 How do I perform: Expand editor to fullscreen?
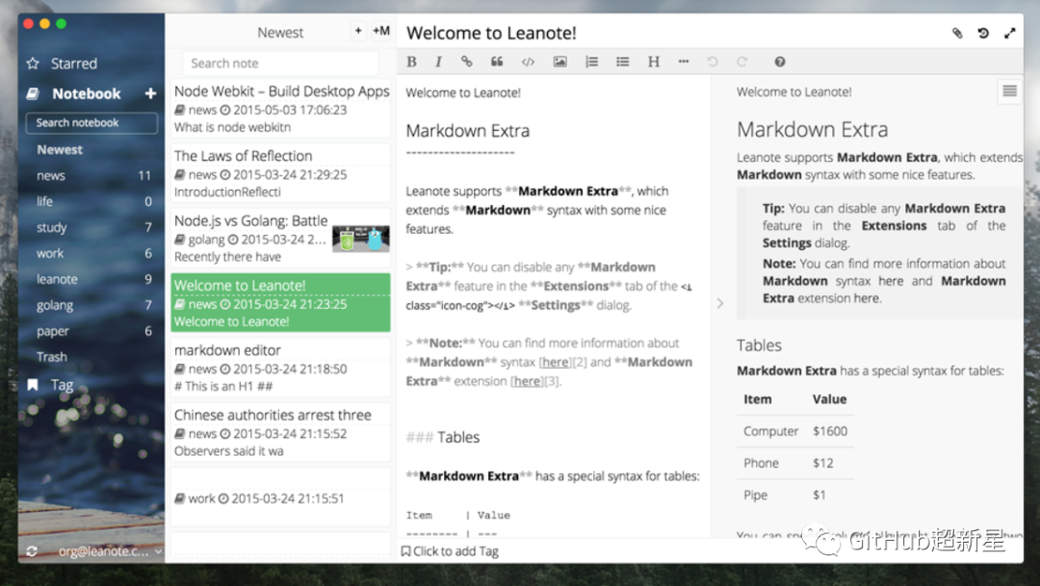[x=1009, y=33]
